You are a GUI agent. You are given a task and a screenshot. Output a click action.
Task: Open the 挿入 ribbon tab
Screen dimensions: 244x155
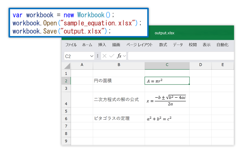click(102, 45)
